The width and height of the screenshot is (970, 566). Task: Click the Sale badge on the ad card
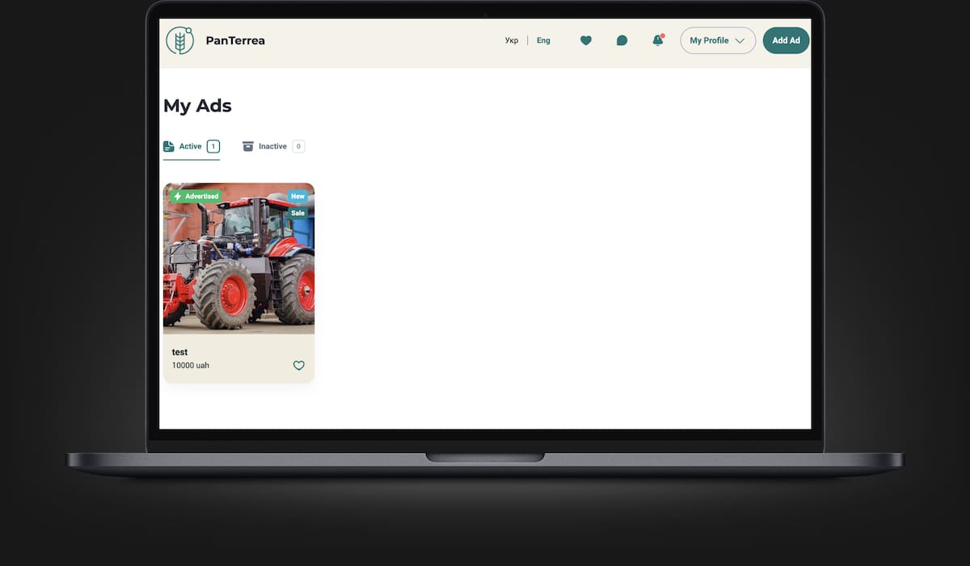pyautogui.click(x=298, y=213)
